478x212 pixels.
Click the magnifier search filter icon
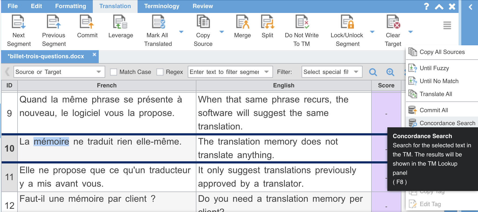pyautogui.click(x=373, y=72)
